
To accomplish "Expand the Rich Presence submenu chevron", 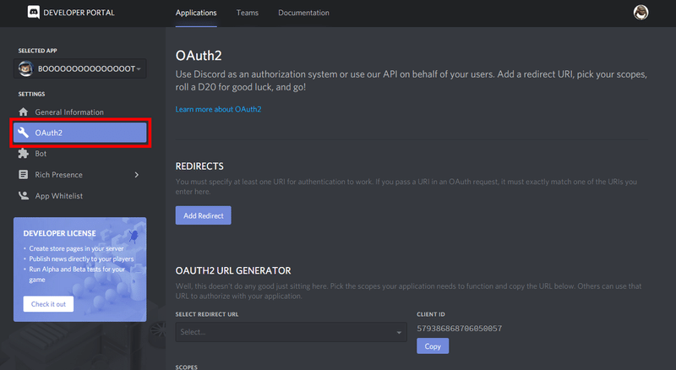I will (137, 175).
